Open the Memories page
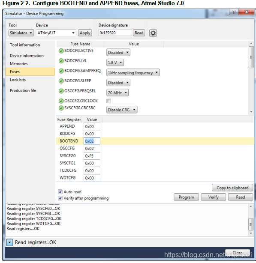Screen dimensions: 256x263 coord(19,64)
